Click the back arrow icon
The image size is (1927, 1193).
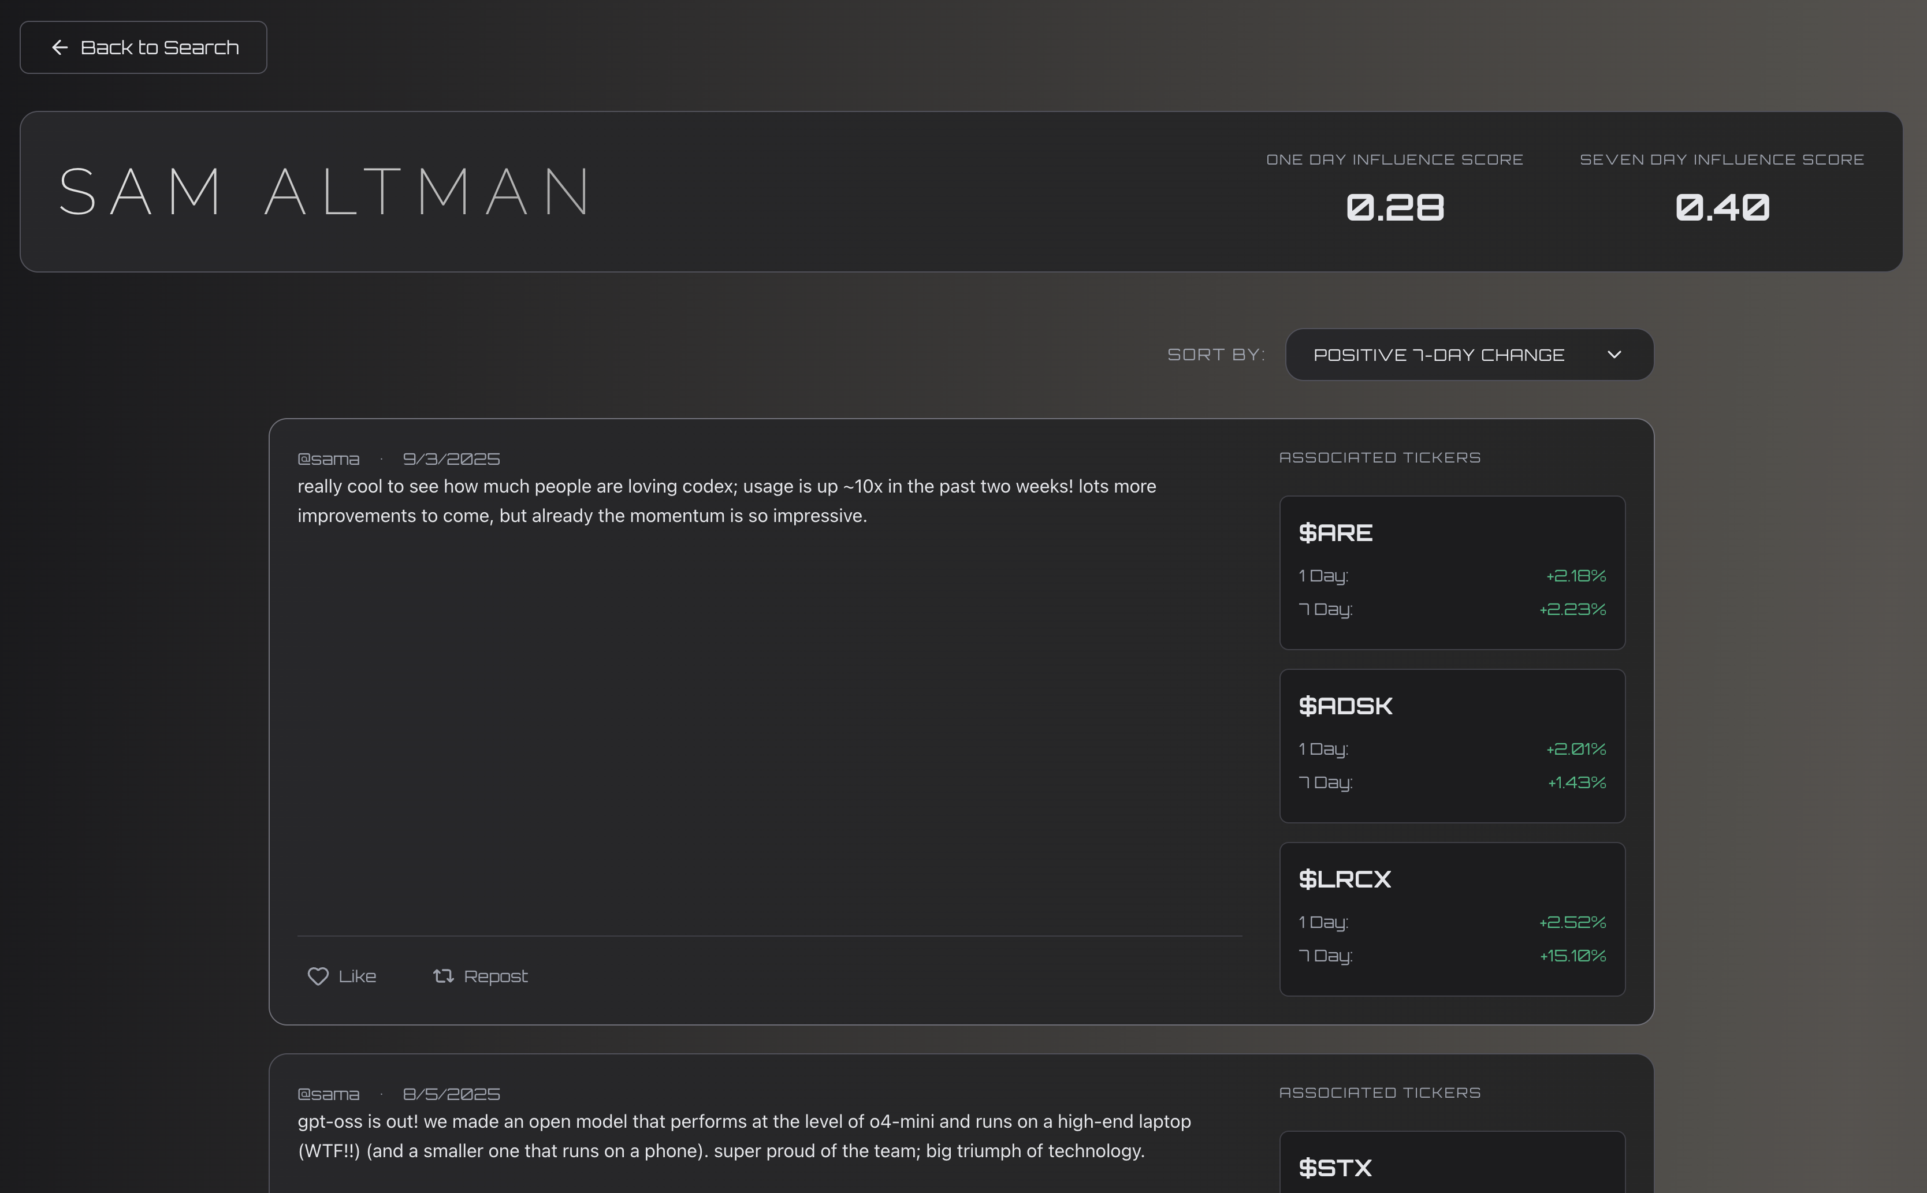coord(59,47)
